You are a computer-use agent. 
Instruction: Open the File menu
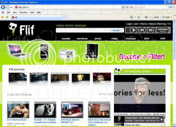point(3,13)
